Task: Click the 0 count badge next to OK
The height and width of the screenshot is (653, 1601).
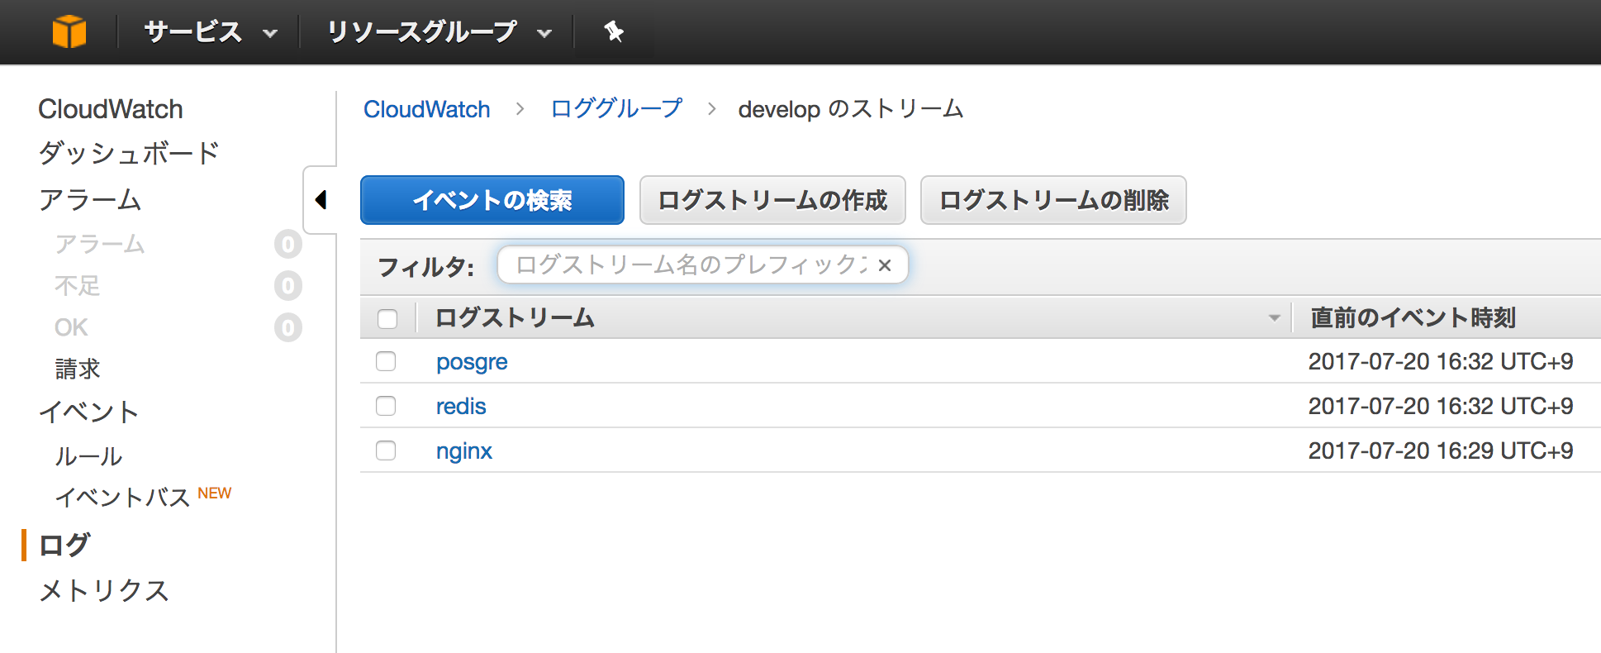Action: [x=288, y=328]
